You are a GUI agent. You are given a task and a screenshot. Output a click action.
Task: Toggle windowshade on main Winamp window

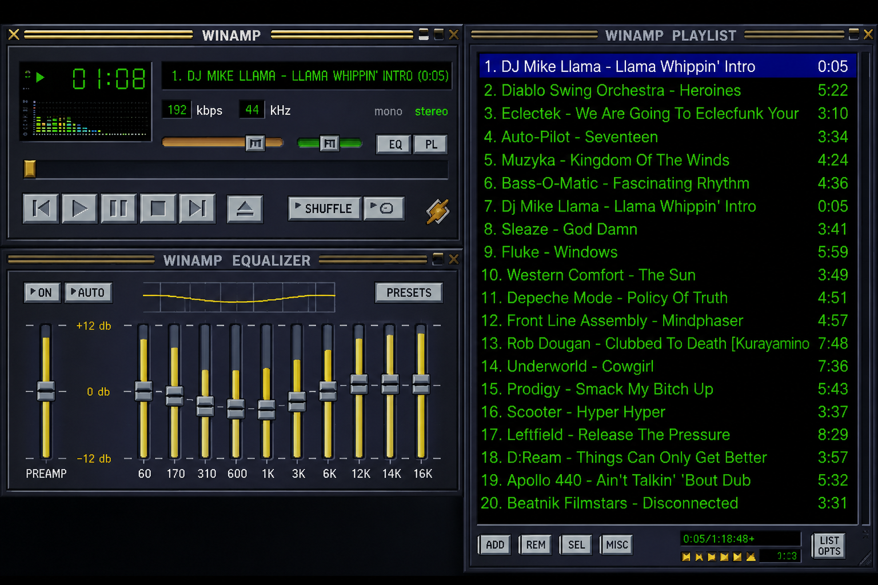(439, 35)
